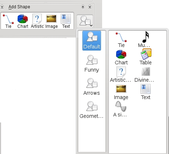The width and height of the screenshot is (169, 154).
Task: Select the sine wave 'A si...' shape
Action: point(120,109)
